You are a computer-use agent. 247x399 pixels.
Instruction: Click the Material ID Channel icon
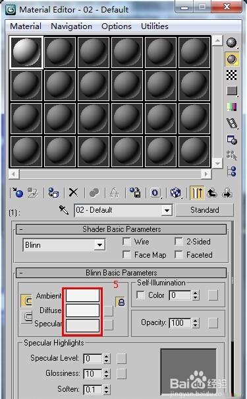155,193
